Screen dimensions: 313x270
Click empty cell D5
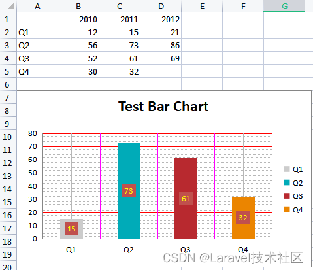(x=161, y=71)
